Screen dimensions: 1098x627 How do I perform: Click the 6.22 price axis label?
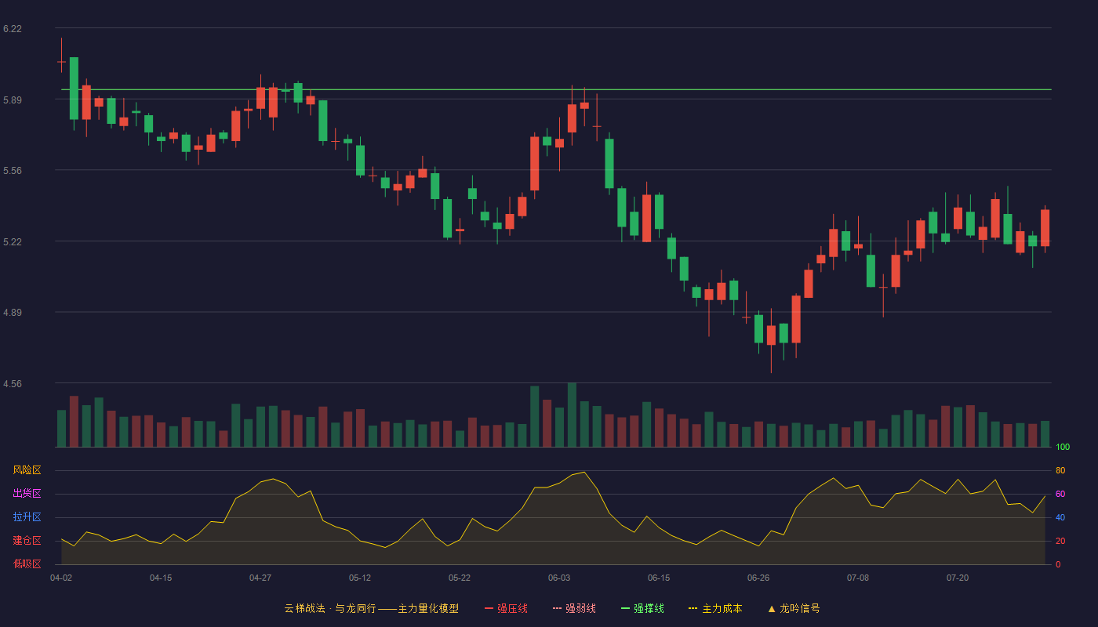point(13,29)
